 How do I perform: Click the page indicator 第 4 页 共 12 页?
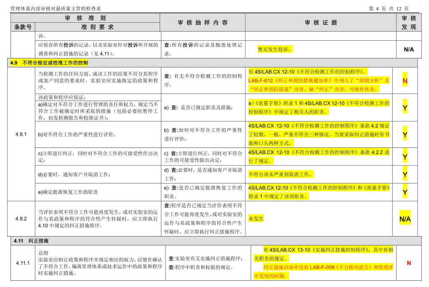tap(389, 8)
